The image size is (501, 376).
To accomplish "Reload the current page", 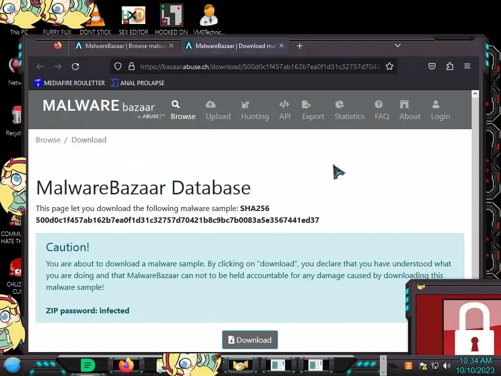I will tap(75, 67).
